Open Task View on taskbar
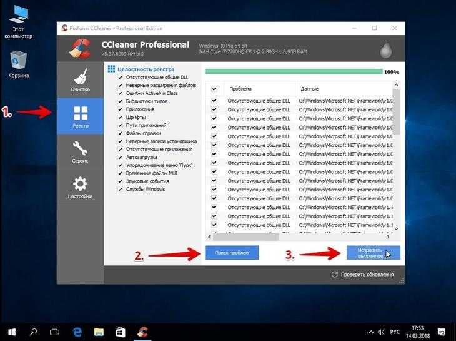Image resolution: width=456 pixels, height=341 pixels. (x=54, y=332)
